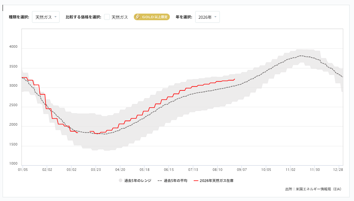Click the 03/23 date label
The height and width of the screenshot is (201, 354).
tap(96, 170)
